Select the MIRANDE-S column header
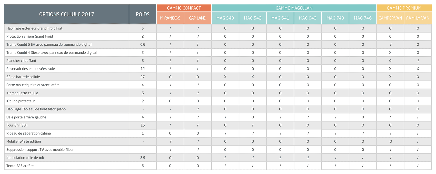Viewport: 436px width, 174px height. tap(170, 18)
